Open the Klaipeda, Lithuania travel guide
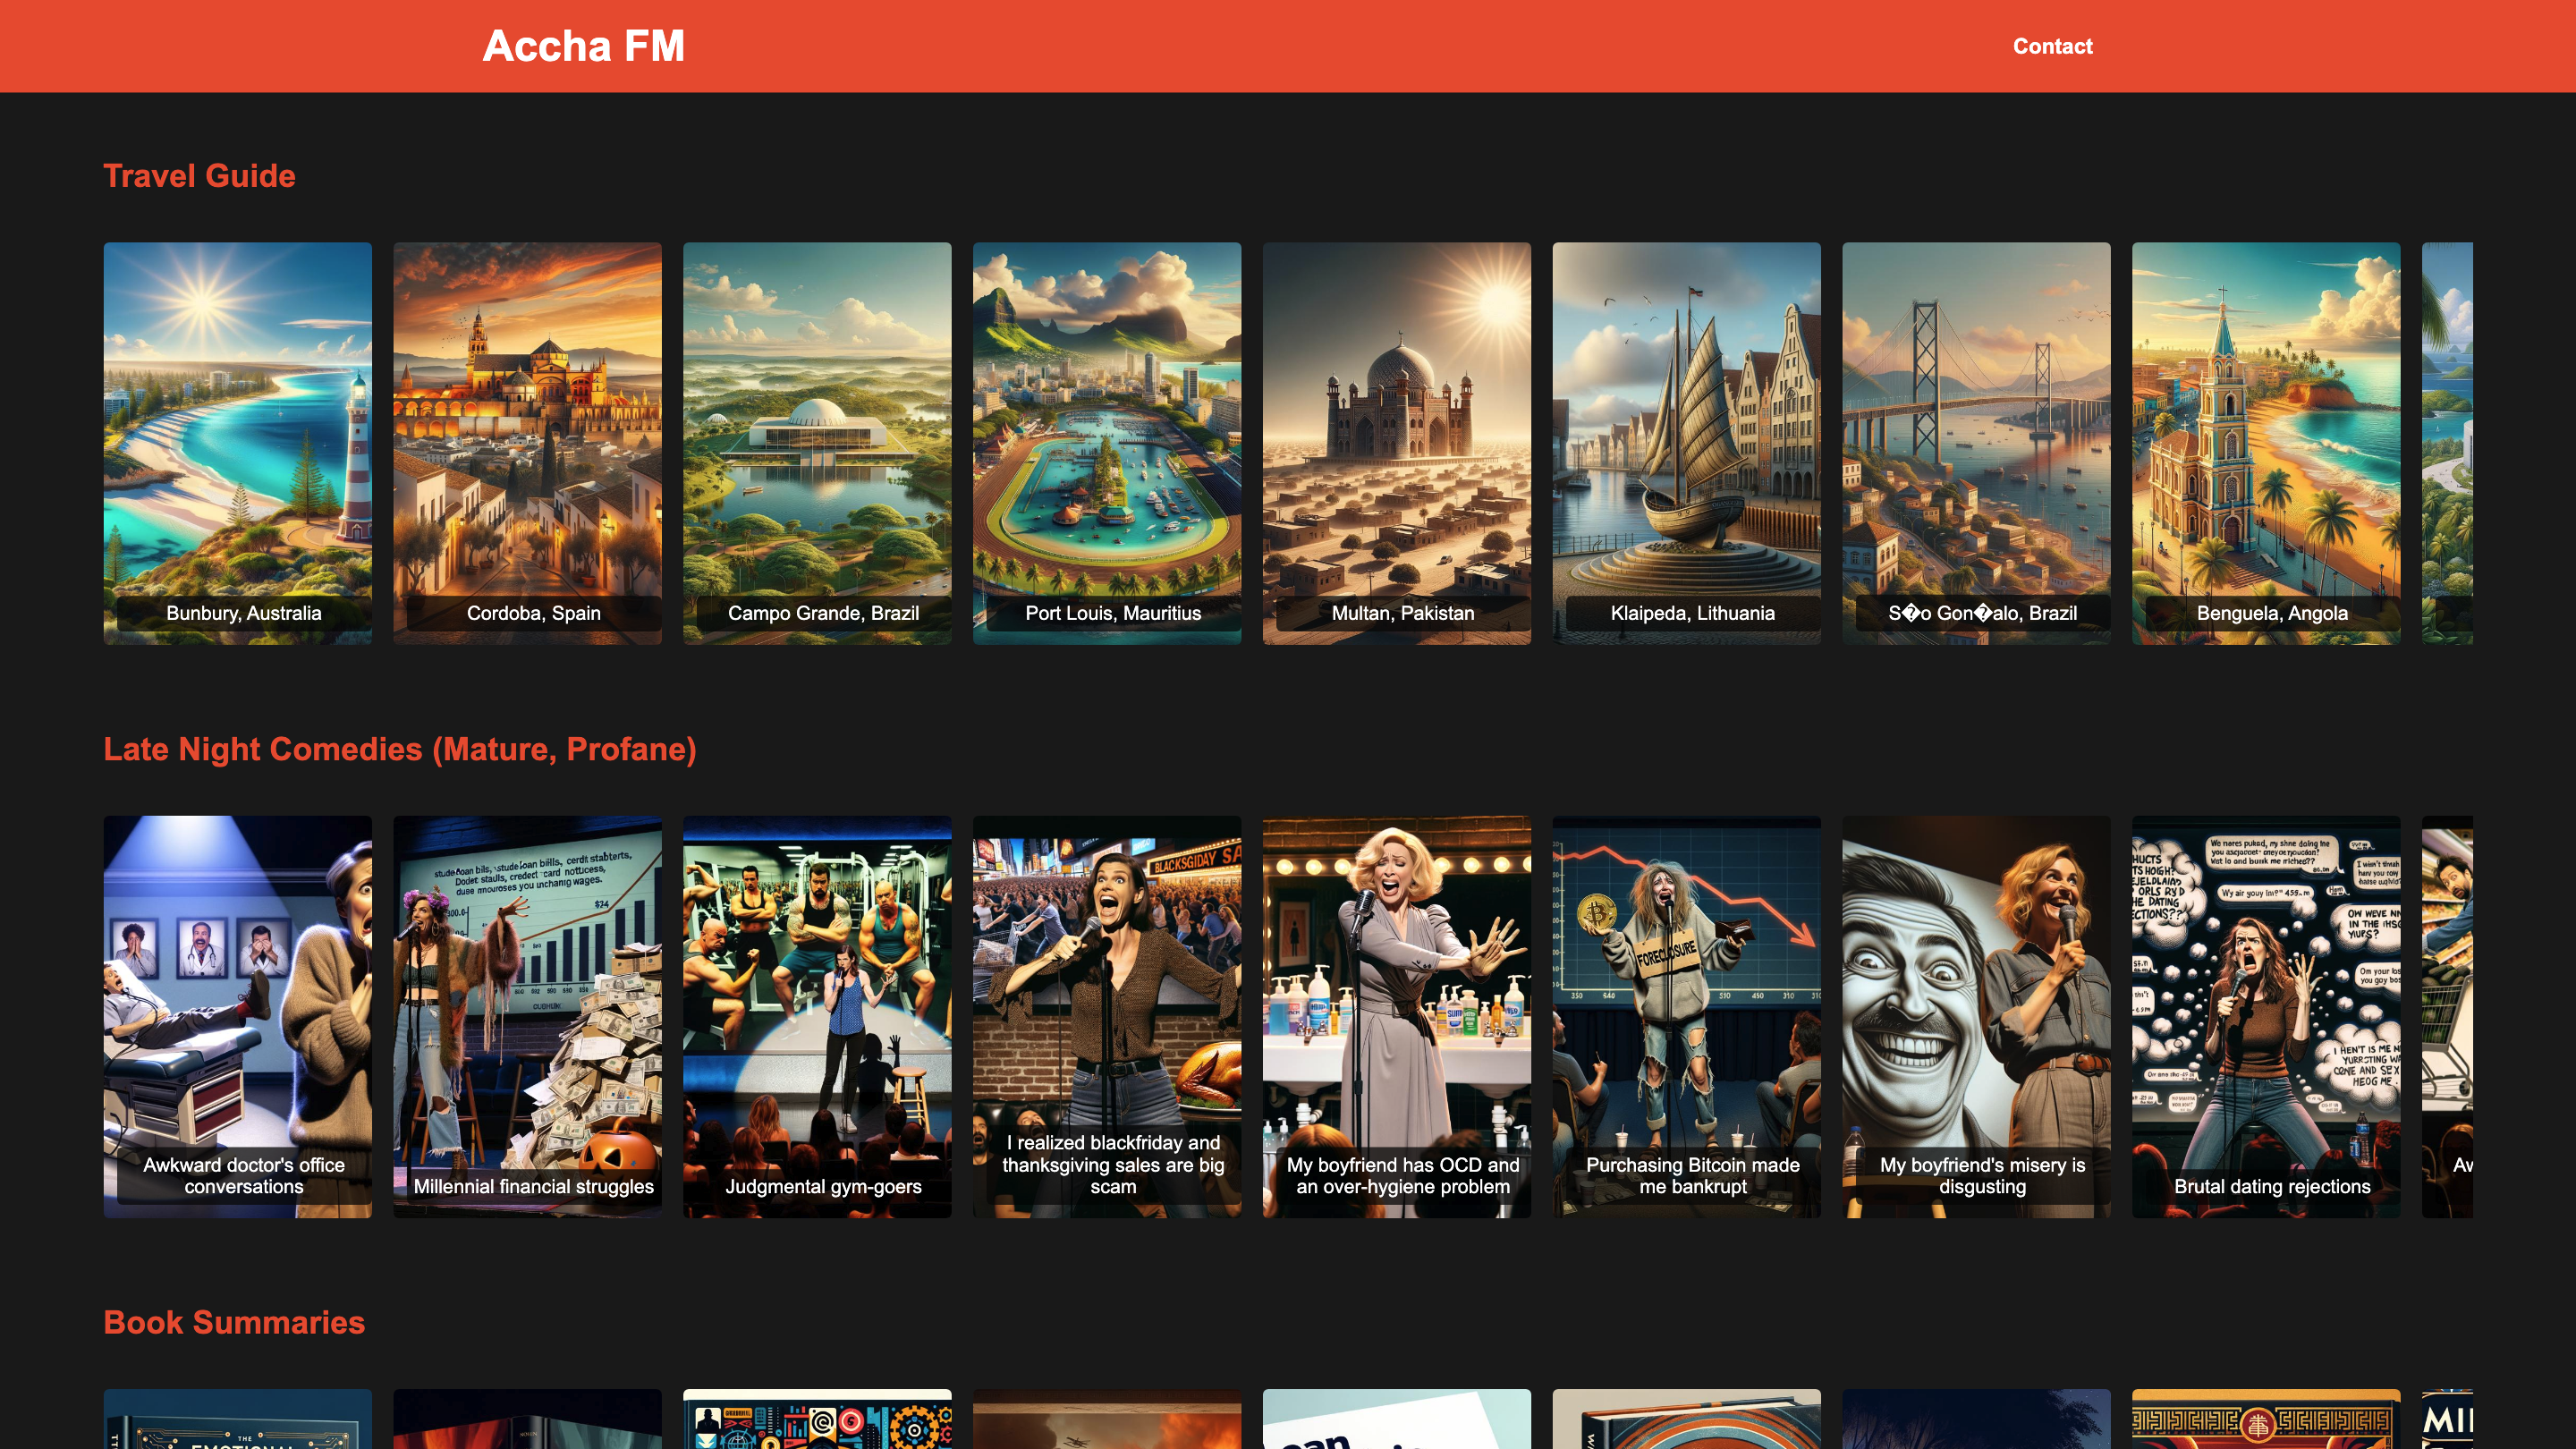 (x=1686, y=443)
